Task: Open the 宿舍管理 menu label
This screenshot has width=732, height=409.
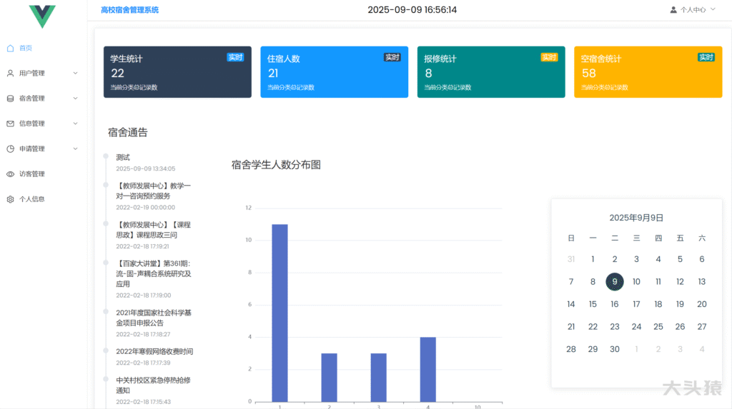Action: [31, 99]
